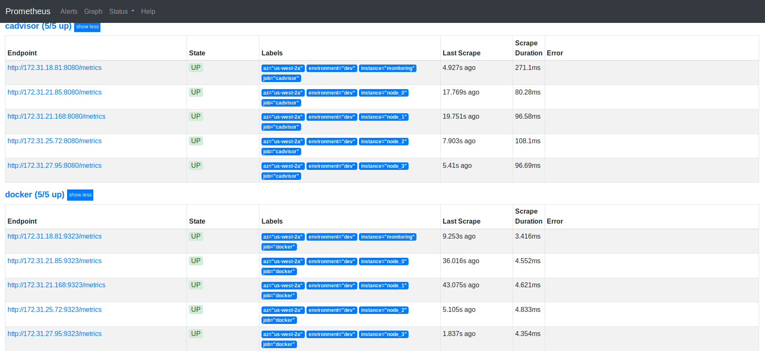Expand the Status dropdown menu
The height and width of the screenshot is (351, 765).
[x=122, y=11]
